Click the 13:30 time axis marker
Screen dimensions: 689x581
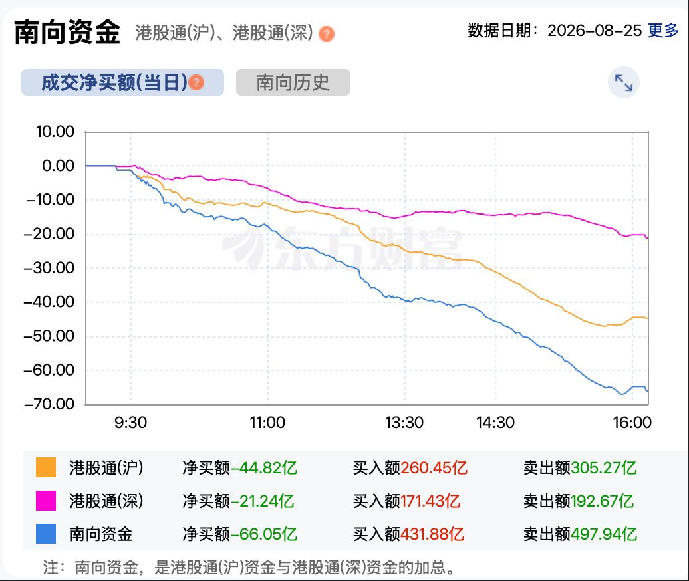pyautogui.click(x=404, y=423)
